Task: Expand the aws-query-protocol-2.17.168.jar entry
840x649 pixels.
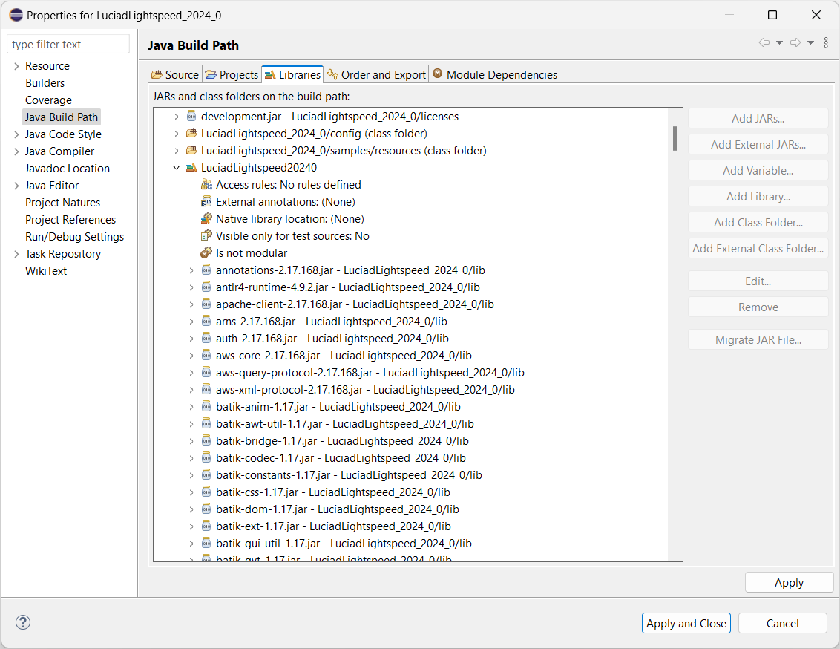Action: tap(191, 373)
